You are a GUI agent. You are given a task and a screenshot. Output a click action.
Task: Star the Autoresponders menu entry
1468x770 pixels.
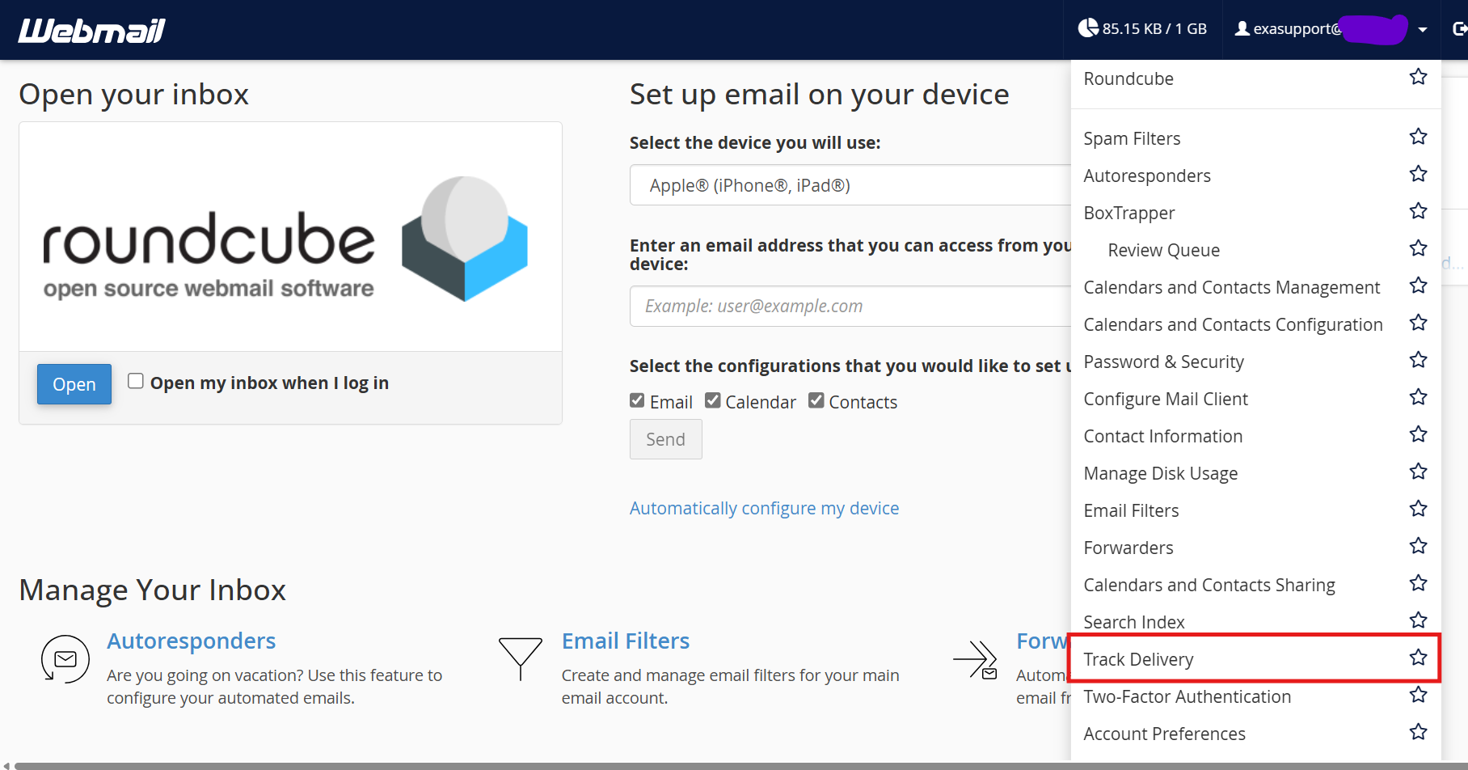tap(1418, 174)
